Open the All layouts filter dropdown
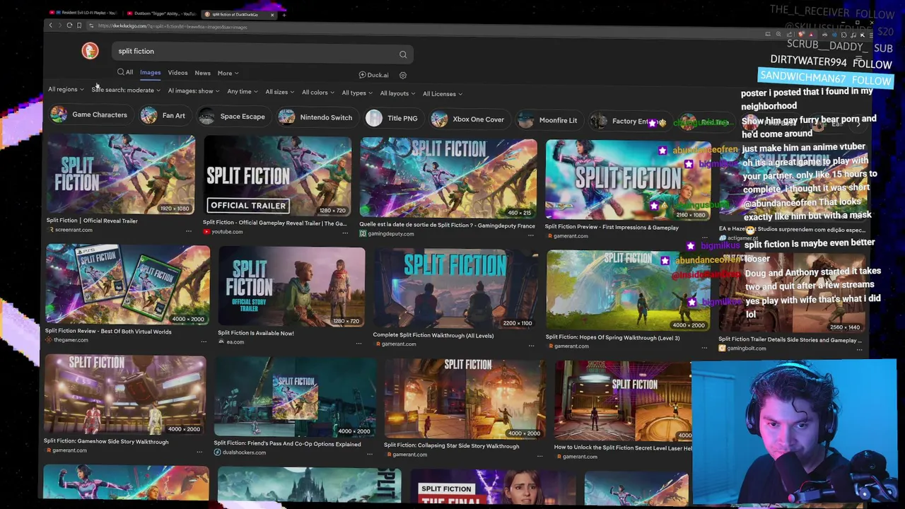905x509 pixels. [398, 93]
